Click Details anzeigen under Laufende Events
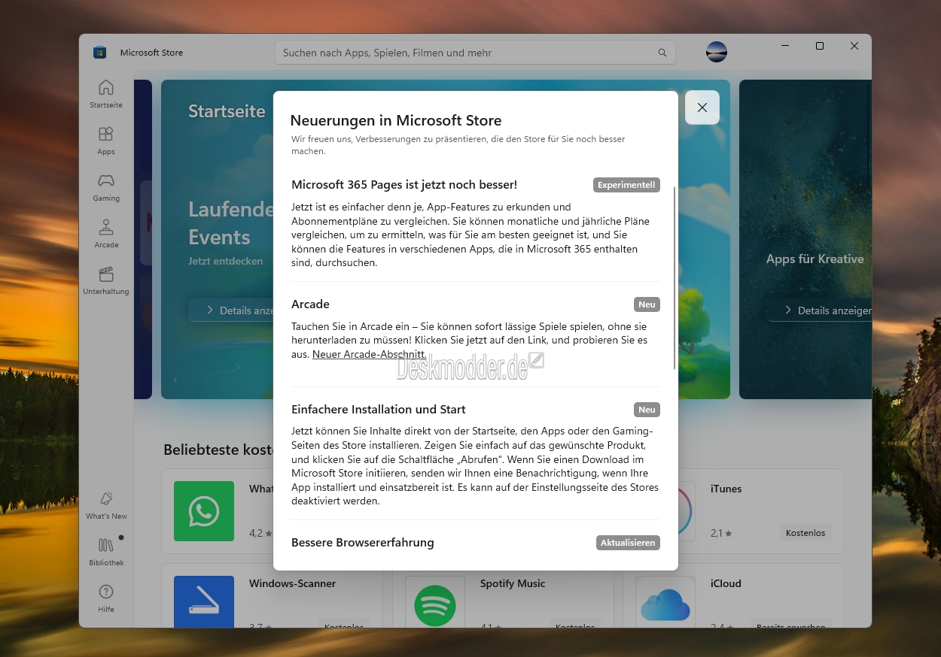941x657 pixels. pyautogui.click(x=232, y=310)
